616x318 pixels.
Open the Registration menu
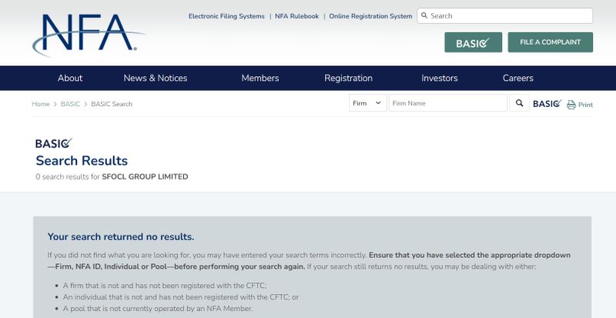(348, 78)
